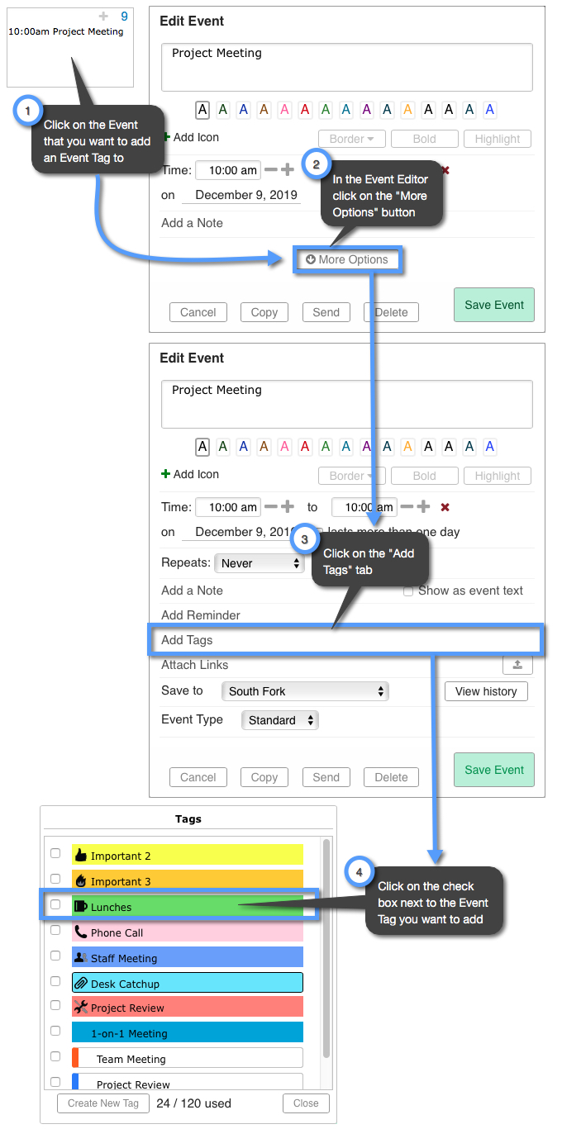The image size is (562, 1129).
Task: Click the Save Event button
Action: [493, 769]
